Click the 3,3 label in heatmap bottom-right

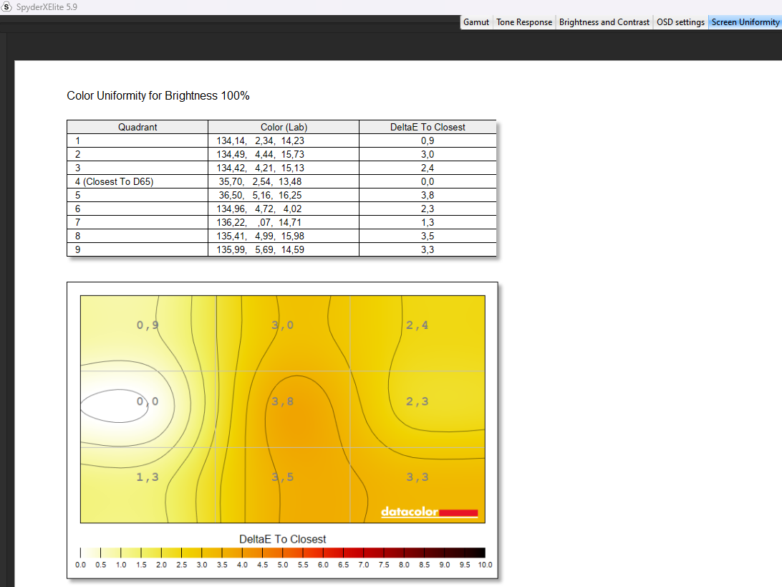pos(417,477)
